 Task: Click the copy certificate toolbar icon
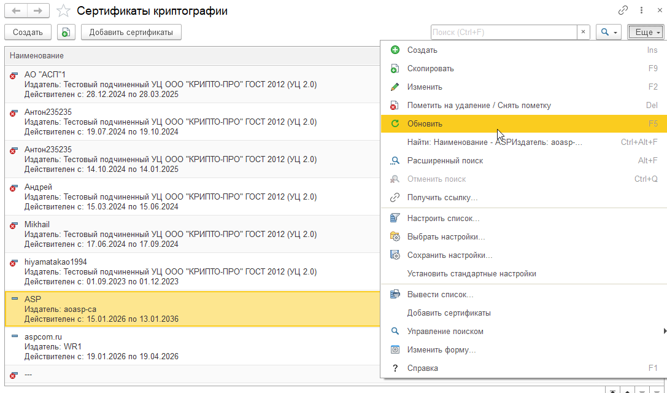pyautogui.click(x=66, y=32)
